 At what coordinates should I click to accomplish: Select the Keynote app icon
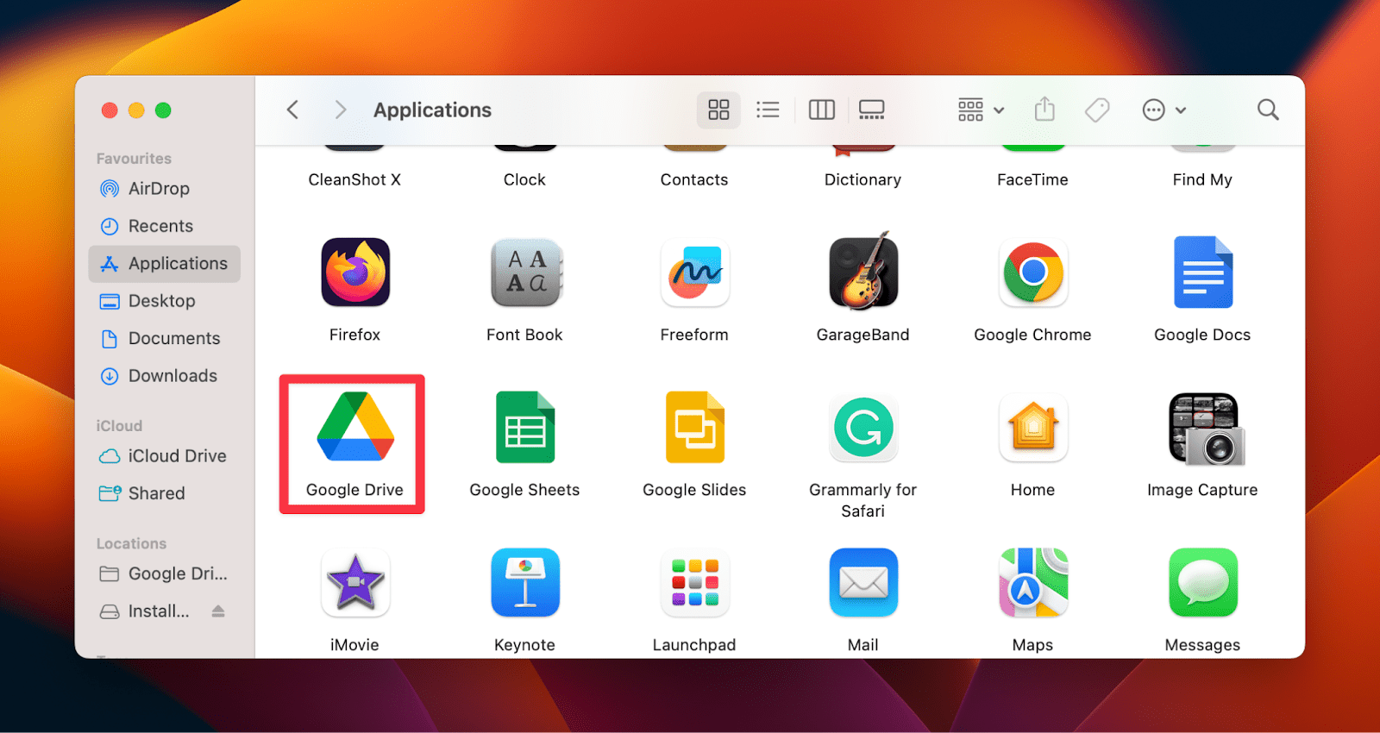click(525, 583)
